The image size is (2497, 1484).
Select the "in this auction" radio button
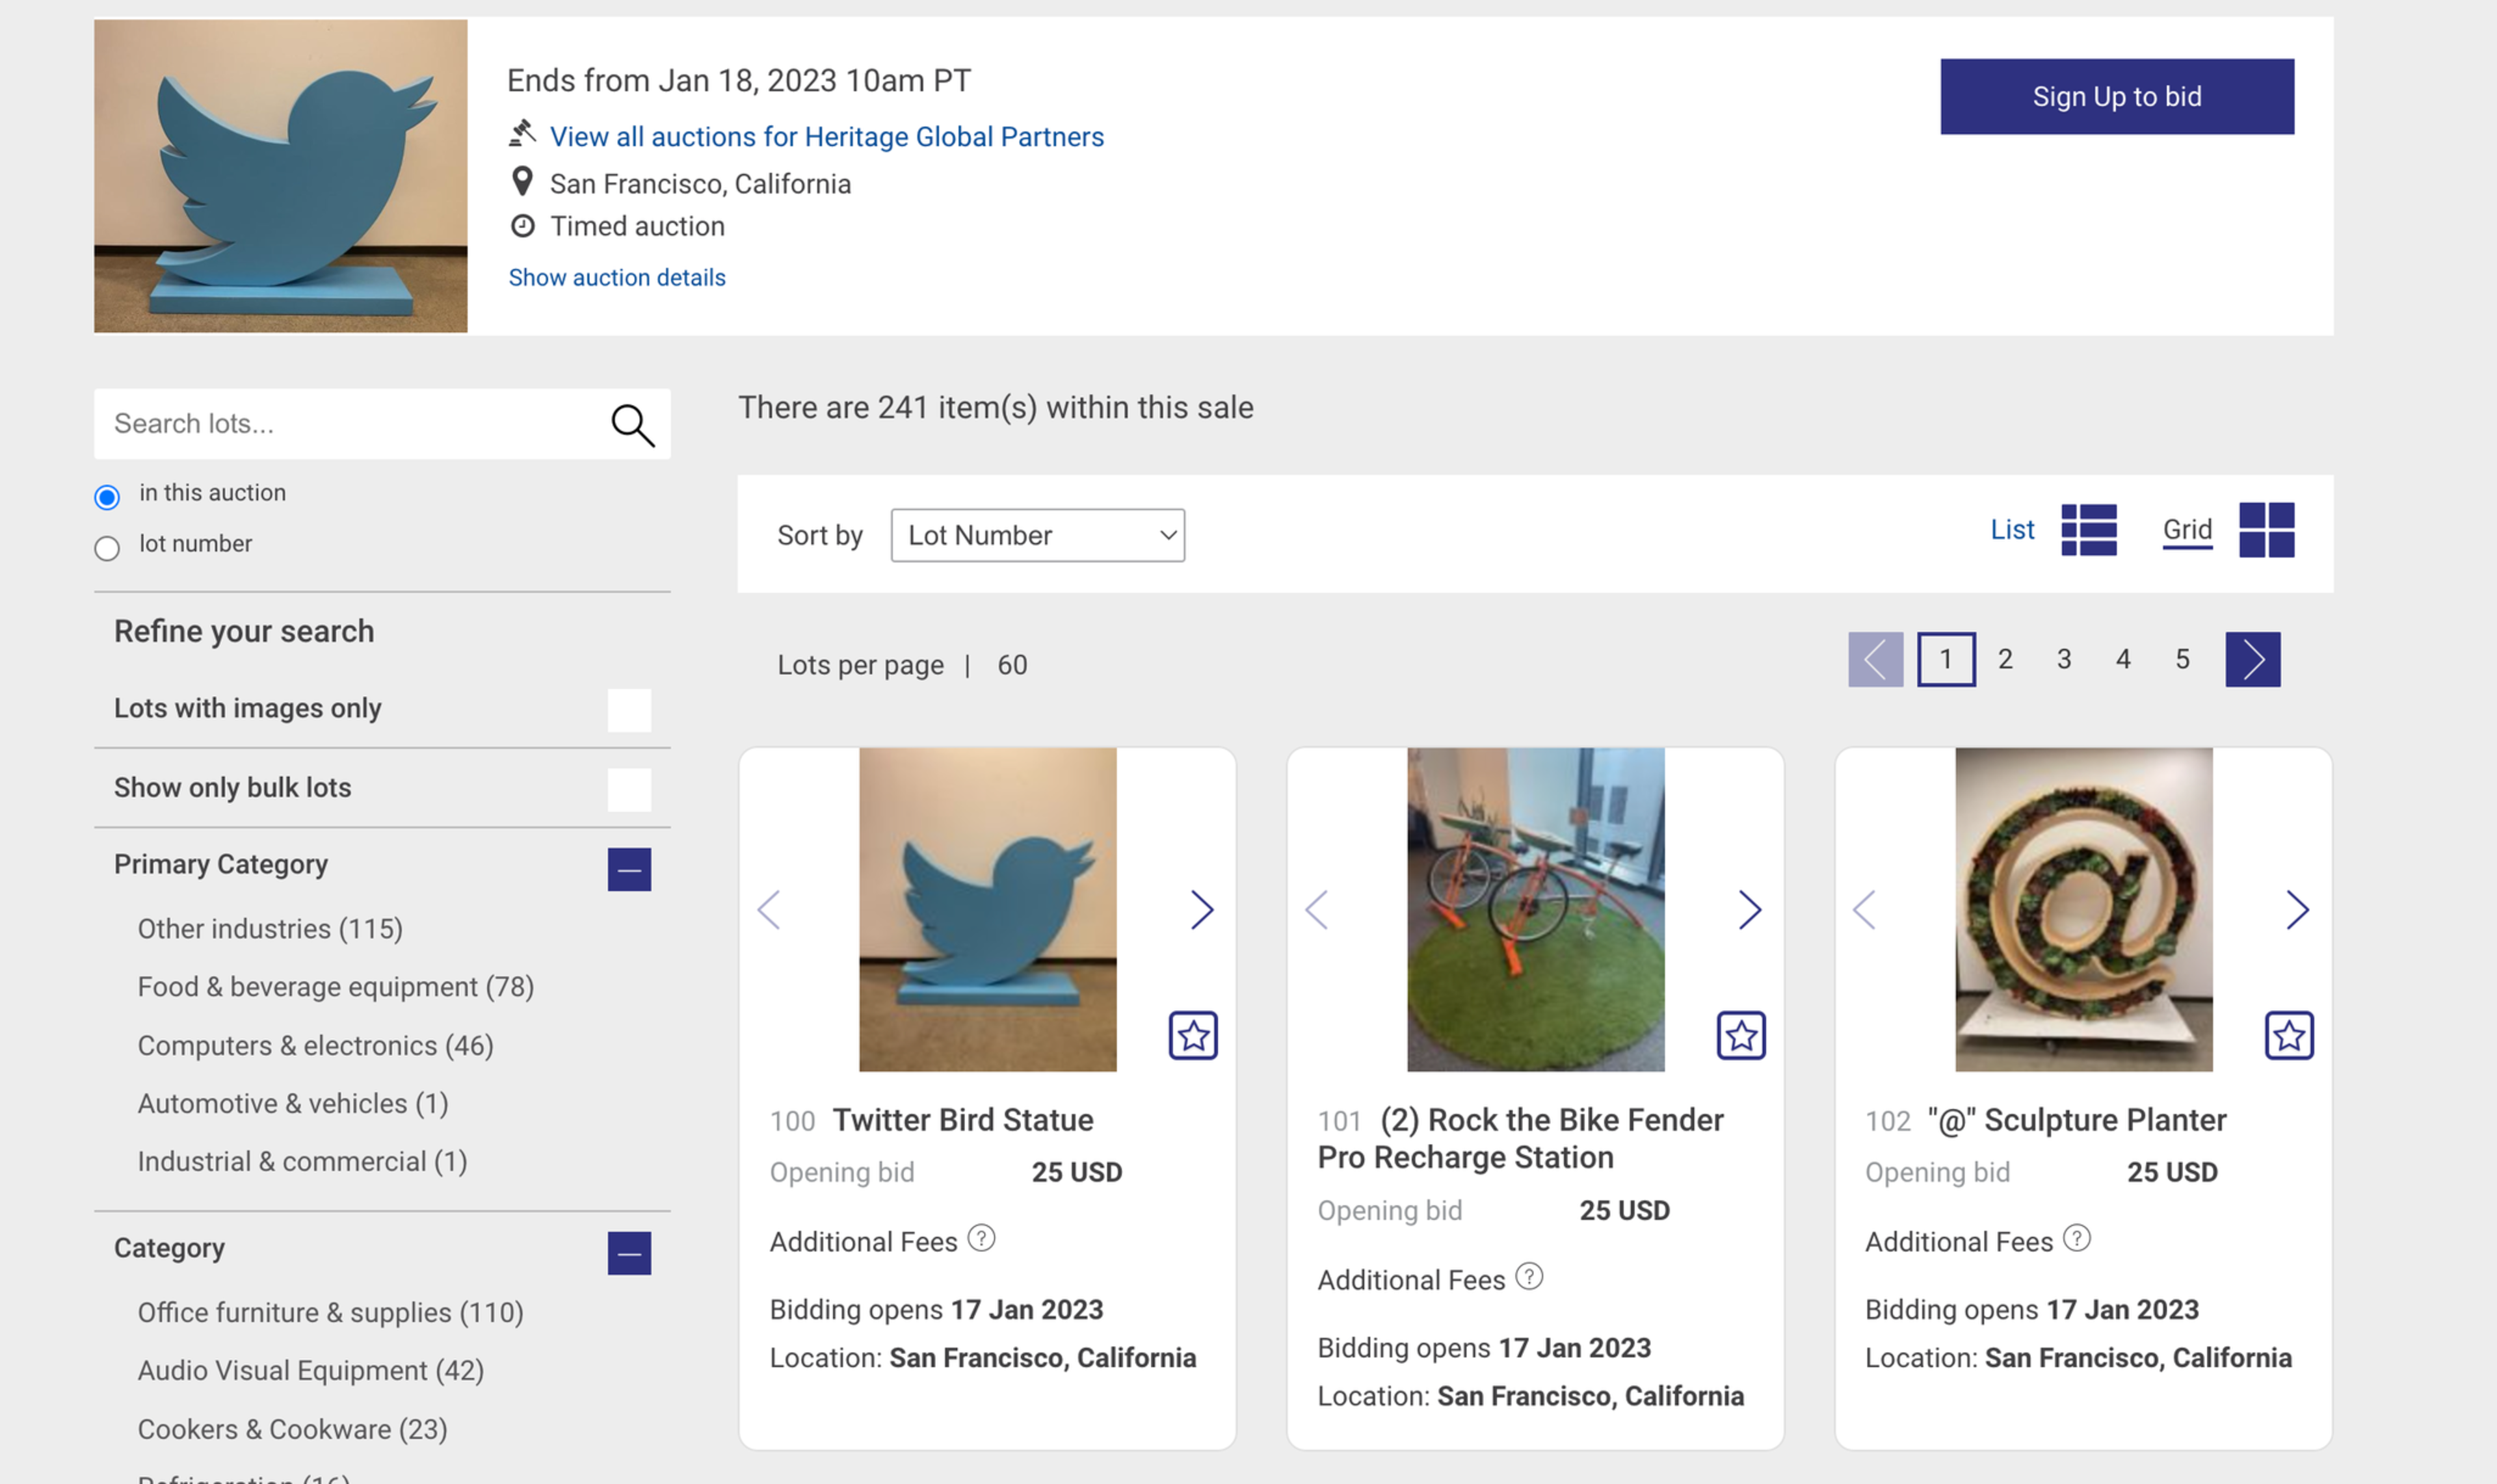pyautogui.click(x=107, y=497)
